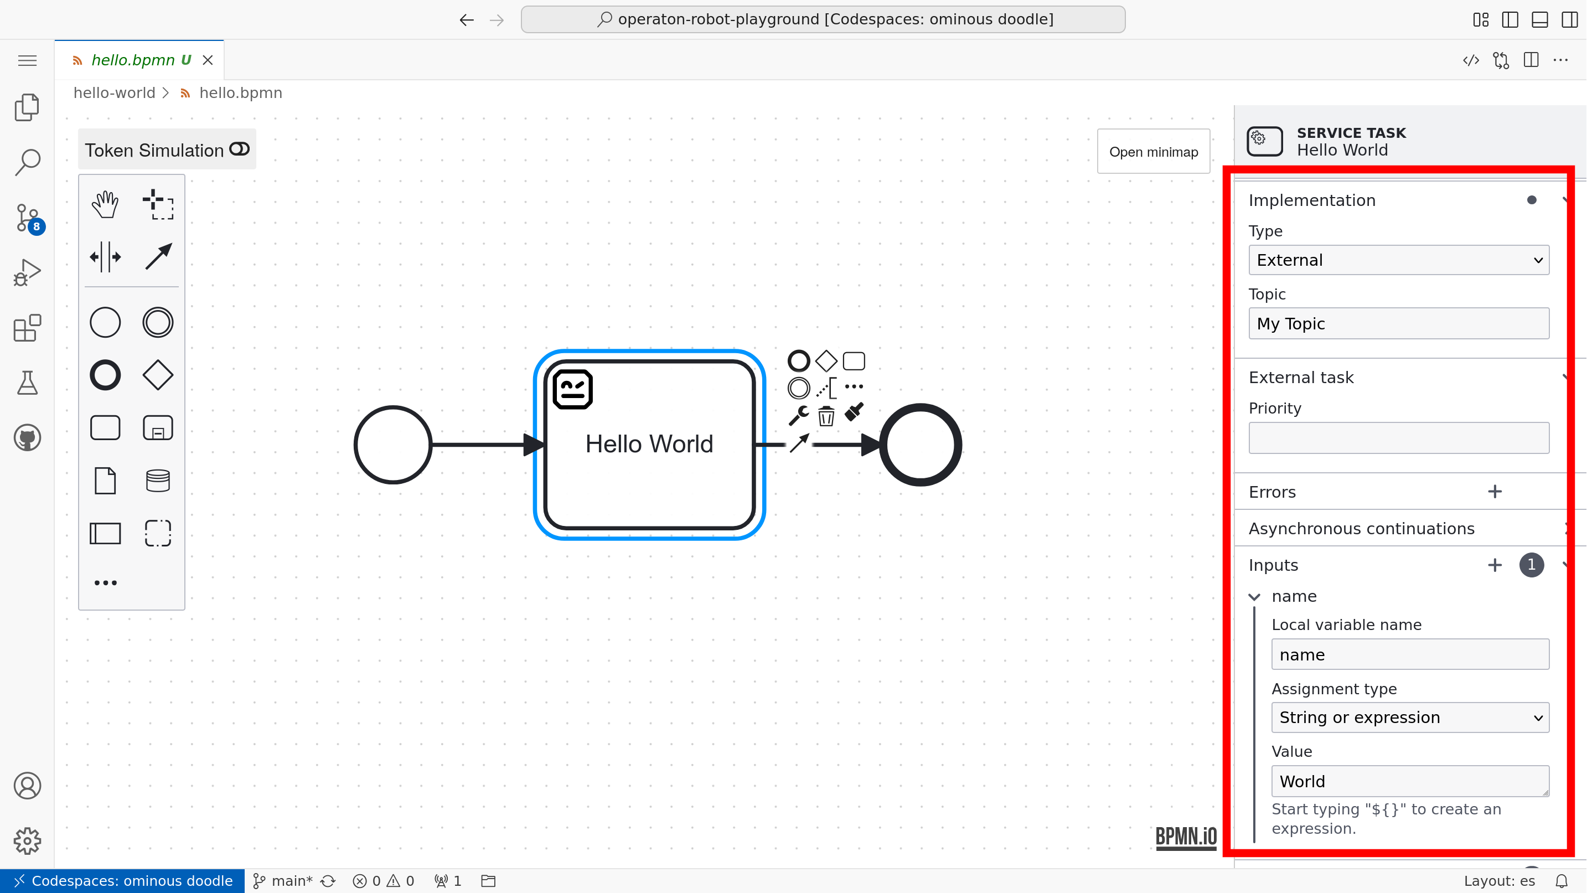Activate the create/remove space tool

[105, 256]
